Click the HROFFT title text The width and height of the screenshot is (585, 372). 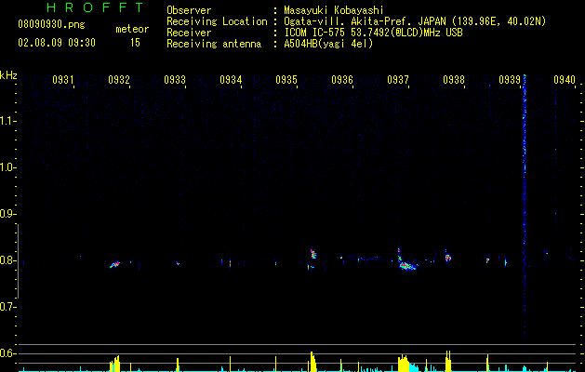[x=96, y=7]
